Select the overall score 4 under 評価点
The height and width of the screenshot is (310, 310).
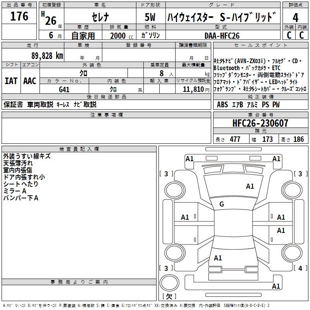(x=295, y=18)
